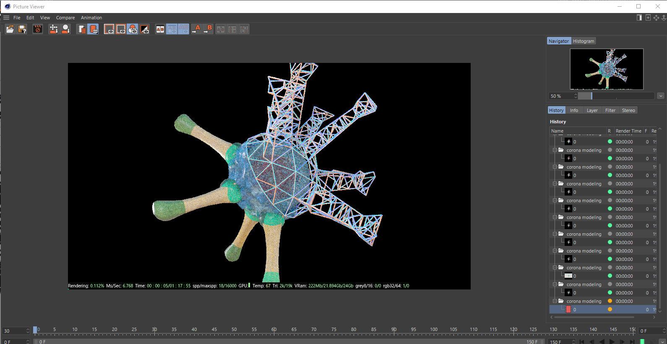
Task: Toggle the multi-pass RGB circles display button
Action: click(133, 29)
